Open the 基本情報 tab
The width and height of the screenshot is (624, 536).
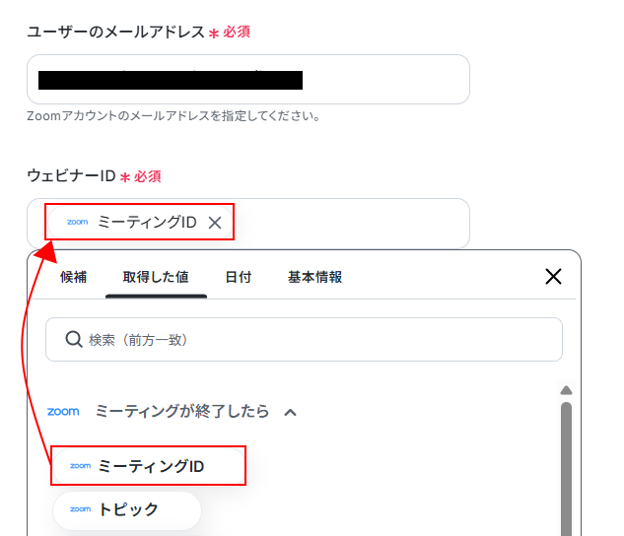click(x=314, y=277)
